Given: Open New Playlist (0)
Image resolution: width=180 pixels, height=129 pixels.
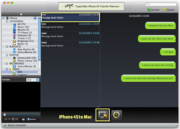Looking at the screenshot, I should [x=26, y=50].
